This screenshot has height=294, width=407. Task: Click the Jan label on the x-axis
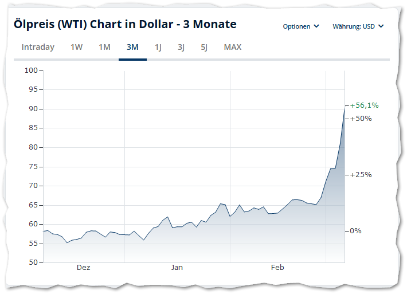(177, 268)
